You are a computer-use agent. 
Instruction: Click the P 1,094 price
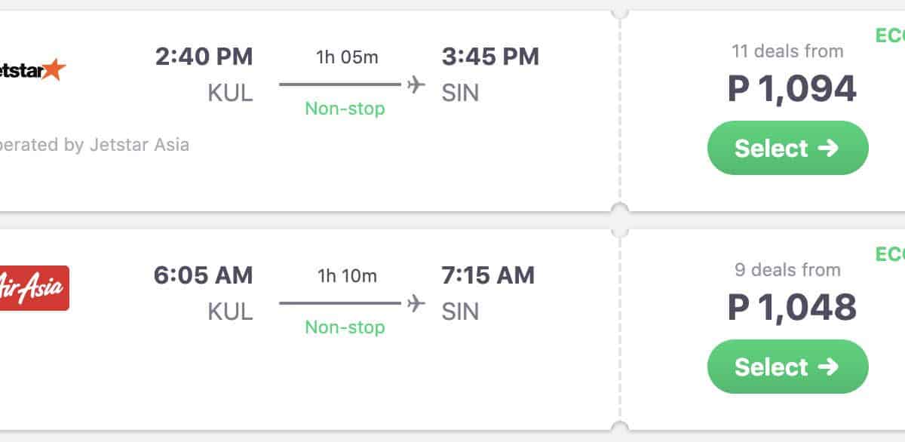[x=792, y=89]
